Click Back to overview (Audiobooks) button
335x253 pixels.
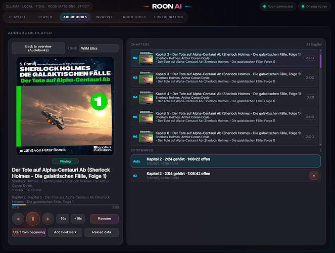coord(38,48)
